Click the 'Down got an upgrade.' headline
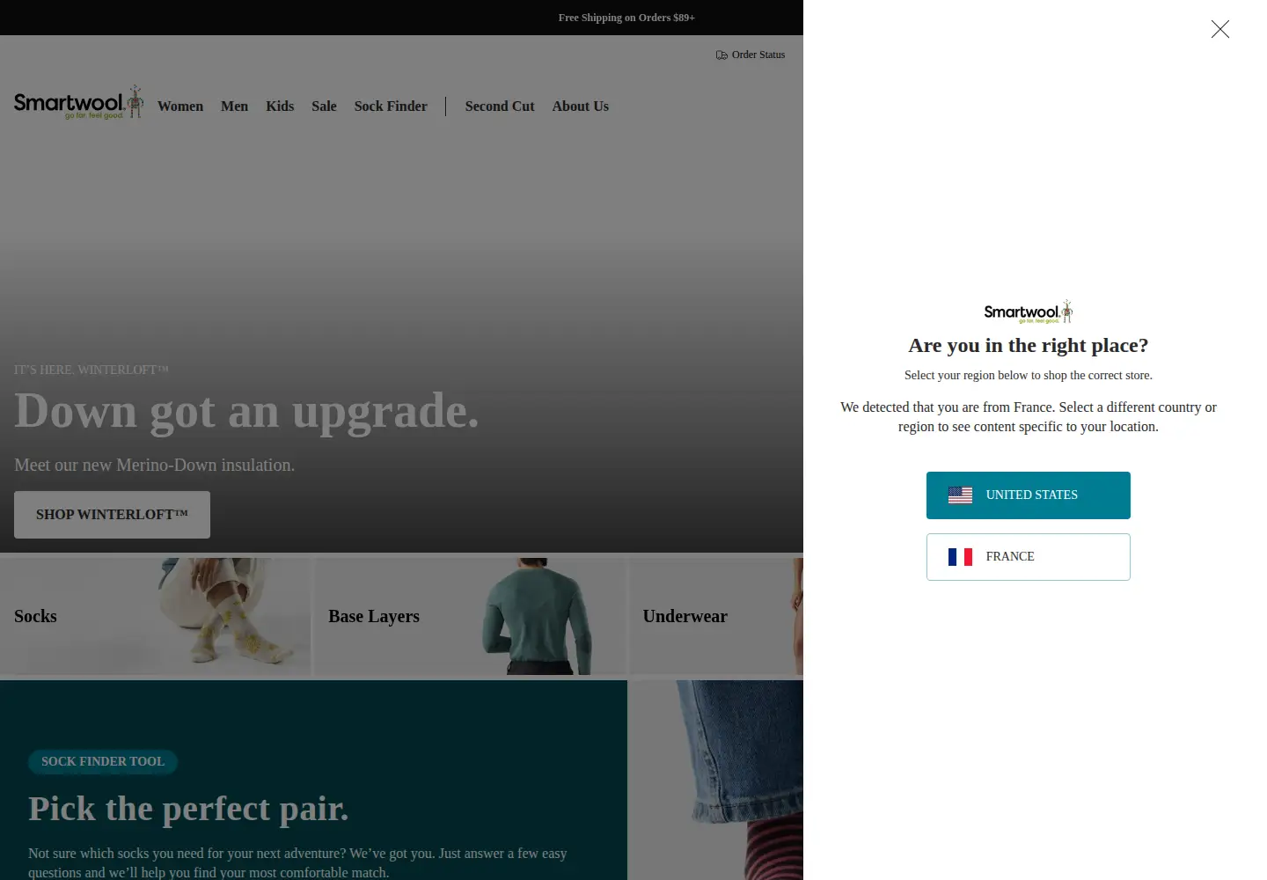 (247, 411)
